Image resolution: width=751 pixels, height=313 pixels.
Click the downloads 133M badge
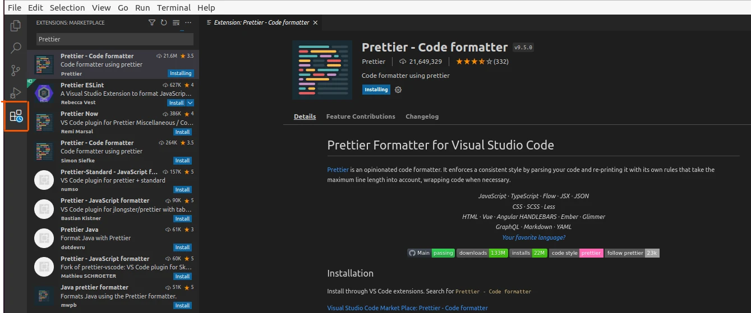(x=482, y=253)
